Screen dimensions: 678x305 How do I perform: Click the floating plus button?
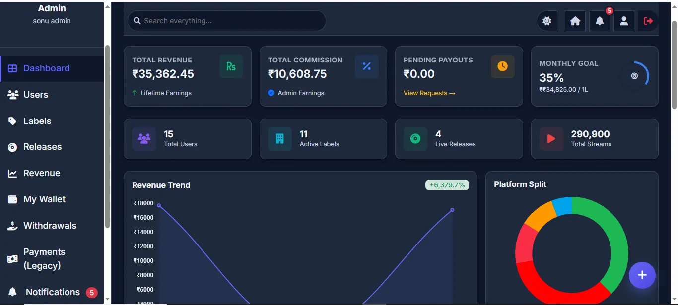(x=642, y=275)
